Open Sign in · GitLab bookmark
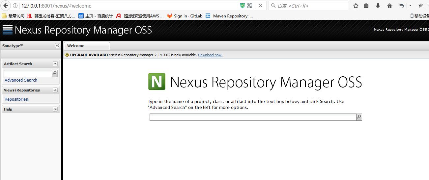This screenshot has width=429, height=180. click(185, 16)
